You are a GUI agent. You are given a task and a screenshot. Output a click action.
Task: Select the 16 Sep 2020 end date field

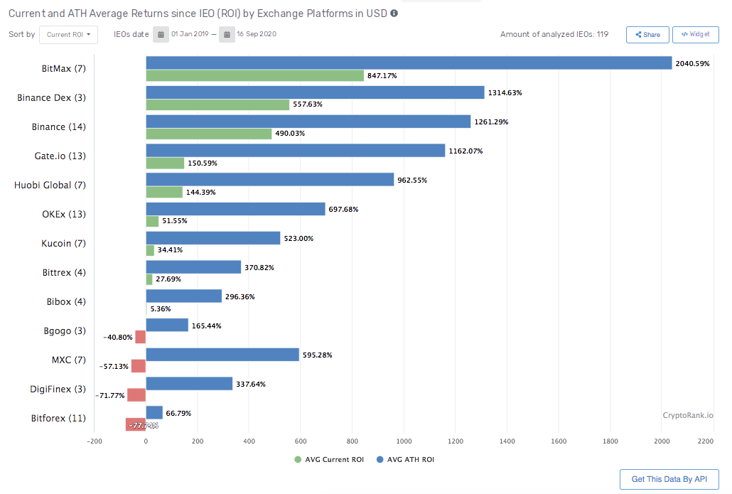(x=257, y=34)
